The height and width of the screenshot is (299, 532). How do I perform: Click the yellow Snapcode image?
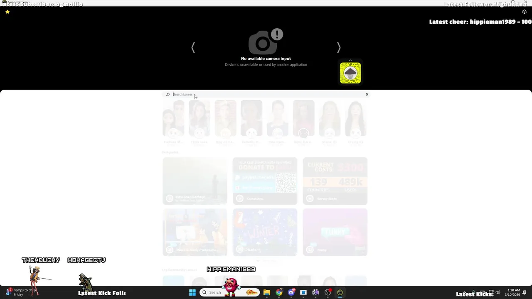pyautogui.click(x=350, y=73)
